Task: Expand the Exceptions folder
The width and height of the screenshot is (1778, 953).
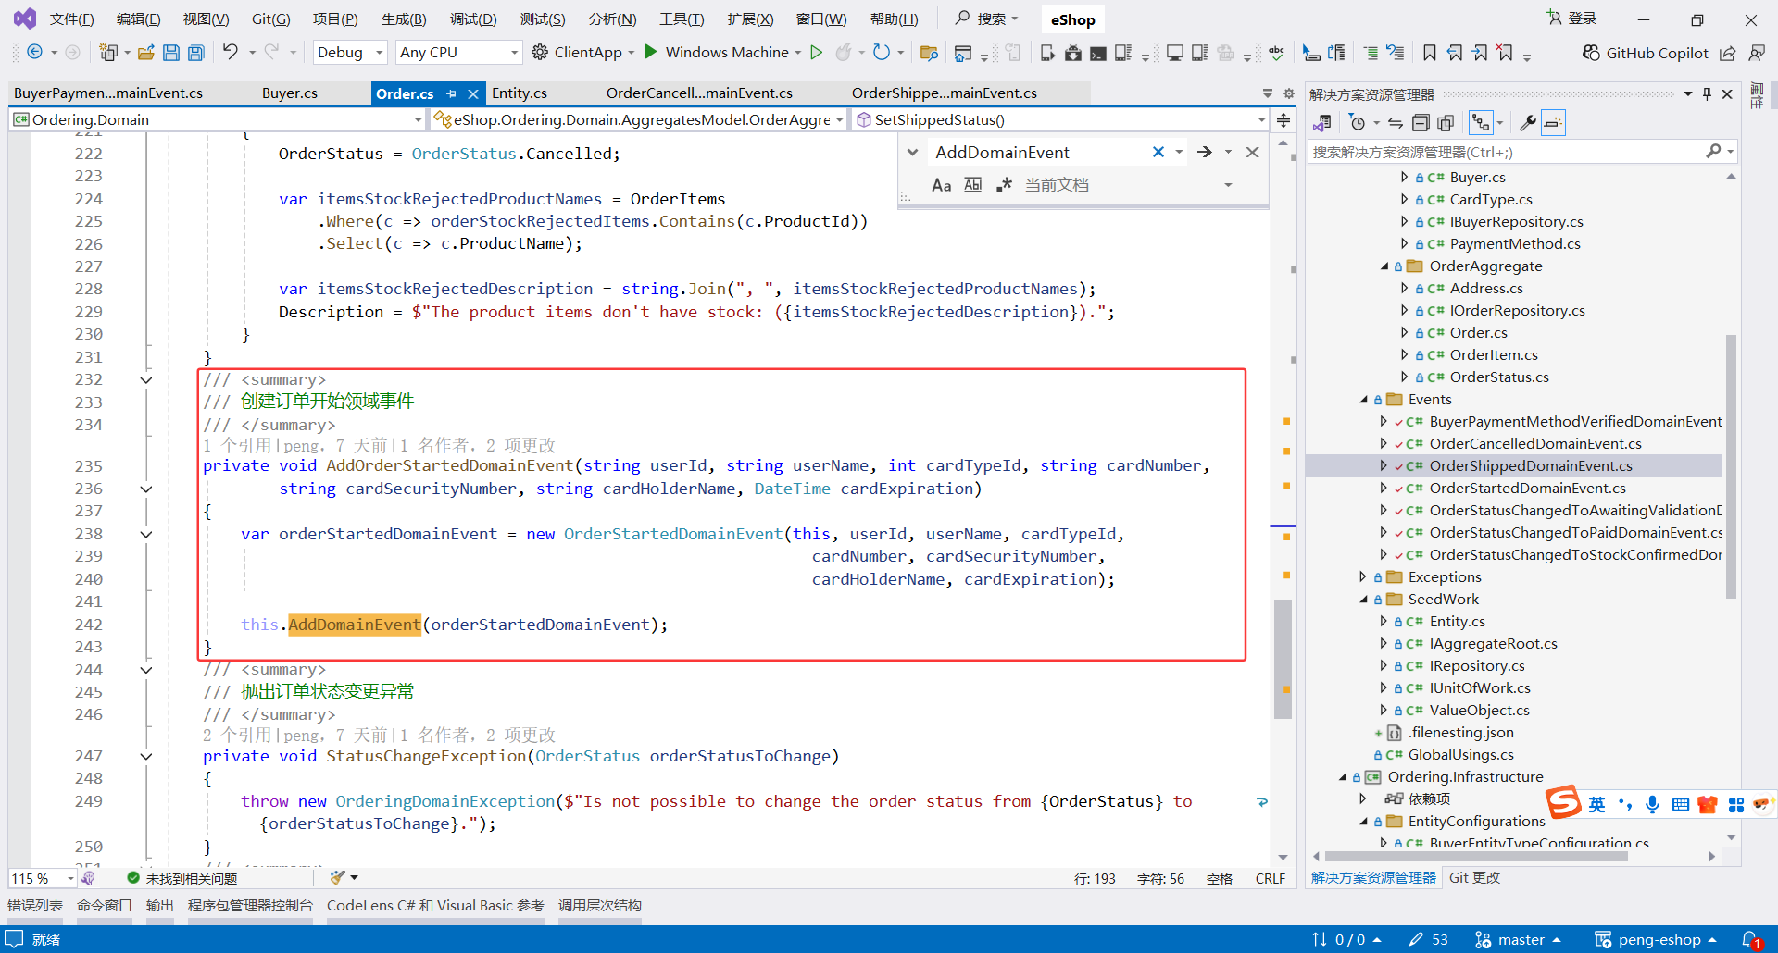Action: pyautogui.click(x=1363, y=577)
